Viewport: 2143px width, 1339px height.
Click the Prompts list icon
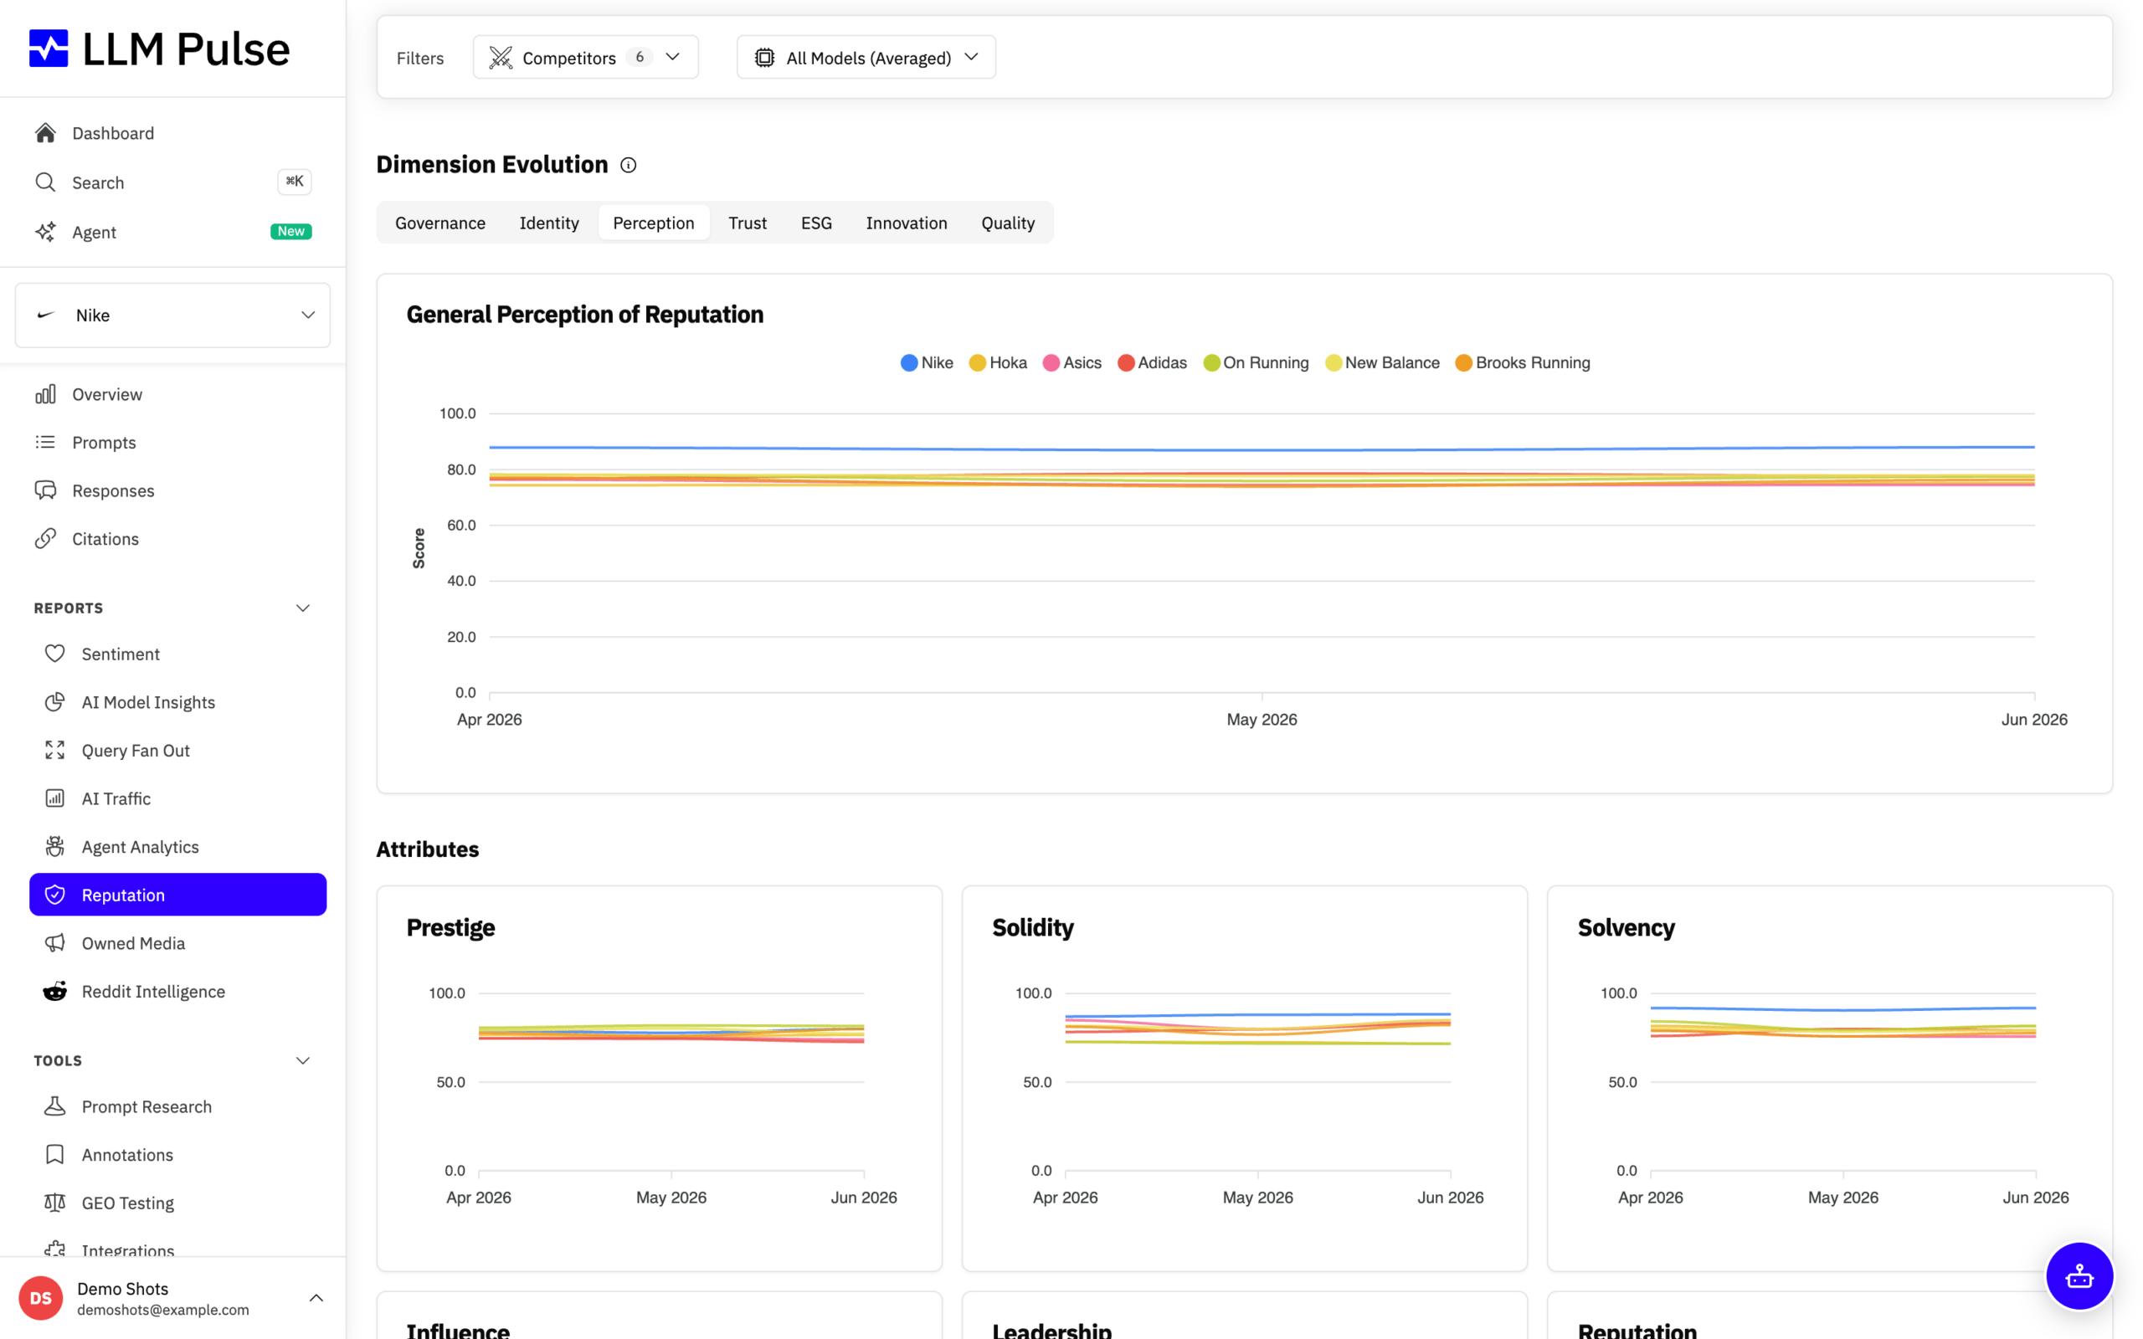pos(45,442)
